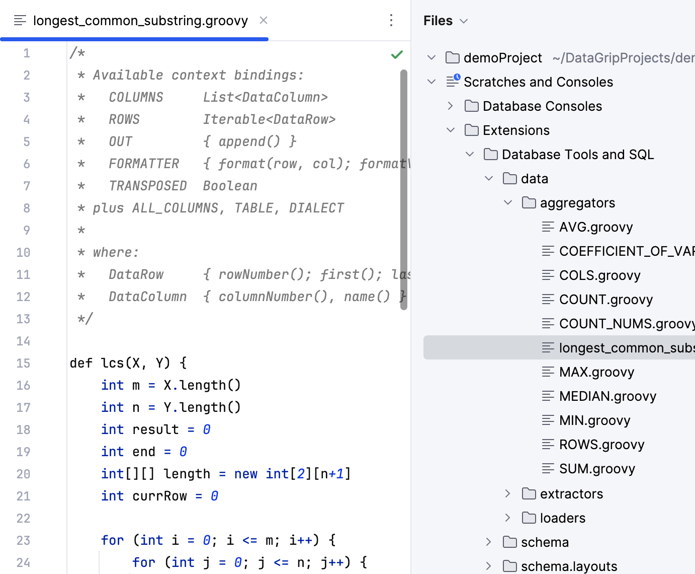Click the SUM.groovy file icon
This screenshot has width=695, height=574.
point(548,468)
